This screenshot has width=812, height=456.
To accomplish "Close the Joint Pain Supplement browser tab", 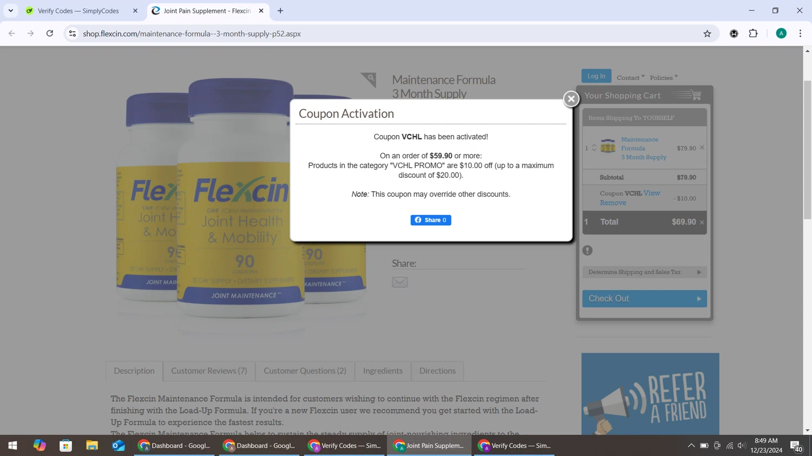I will click(x=261, y=11).
